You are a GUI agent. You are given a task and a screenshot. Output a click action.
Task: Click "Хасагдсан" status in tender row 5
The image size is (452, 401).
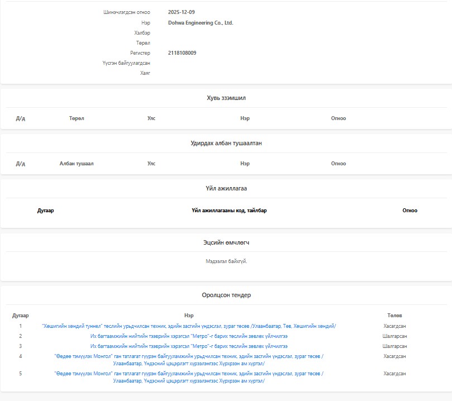point(395,374)
